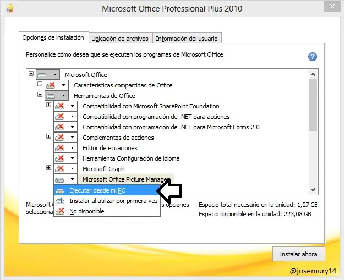Choose No disponible menu option

(107, 211)
